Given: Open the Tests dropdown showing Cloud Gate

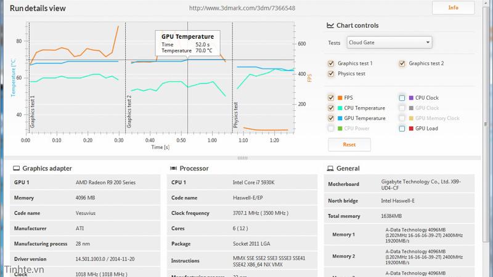Looking at the screenshot, I should (389, 42).
